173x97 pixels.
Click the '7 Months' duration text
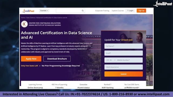click(x=59, y=88)
